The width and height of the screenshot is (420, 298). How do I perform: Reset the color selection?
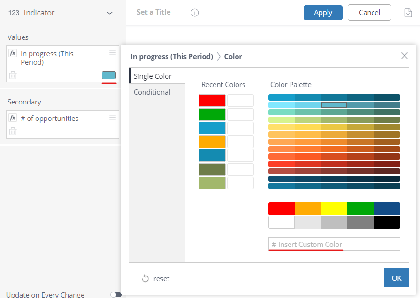click(x=156, y=278)
